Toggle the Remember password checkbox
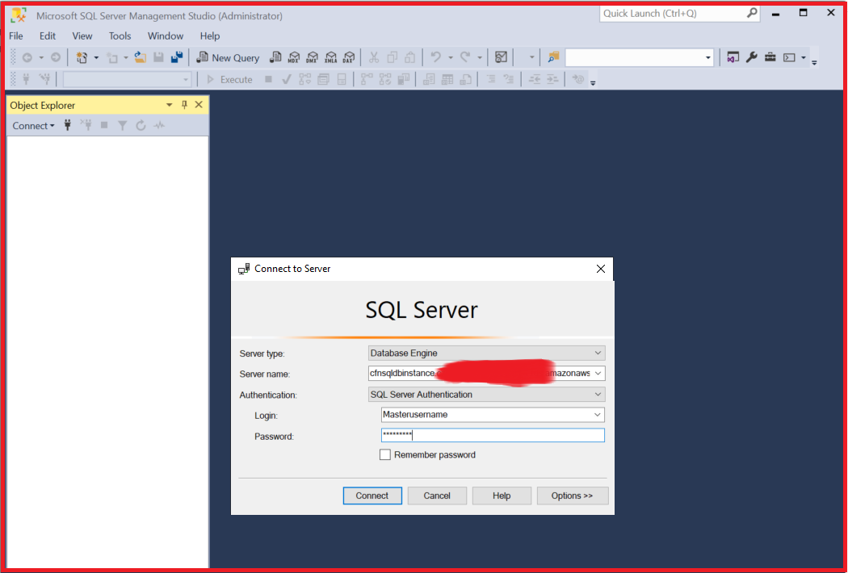Viewport: 848px width, 573px height. coord(385,454)
